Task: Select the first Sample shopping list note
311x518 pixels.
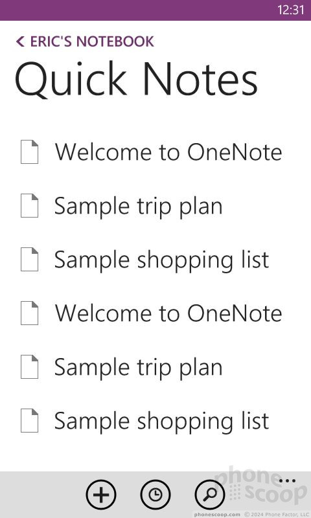Action: pyautogui.click(x=161, y=260)
